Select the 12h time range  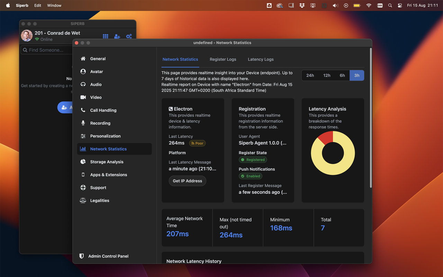coord(327,75)
